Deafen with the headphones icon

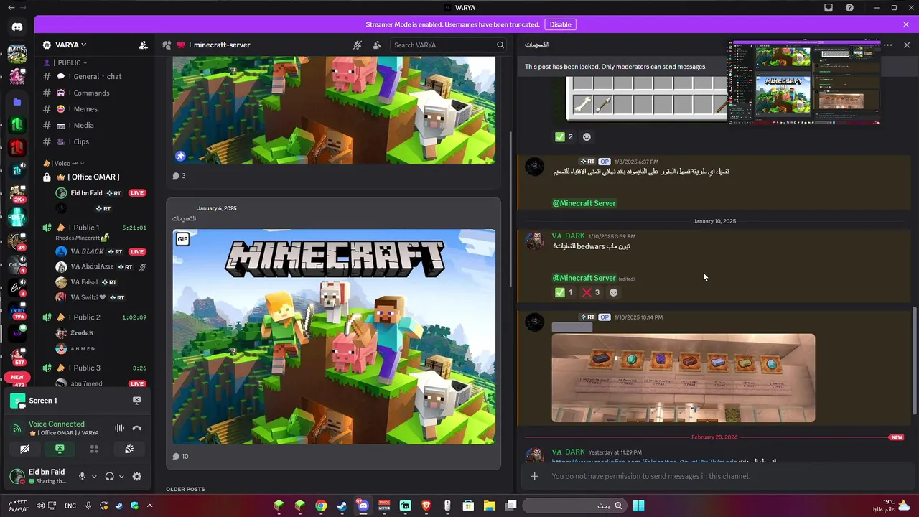coord(109,476)
